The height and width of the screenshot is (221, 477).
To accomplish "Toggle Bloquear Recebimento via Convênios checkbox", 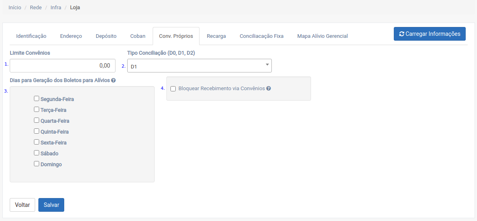I will pos(173,89).
